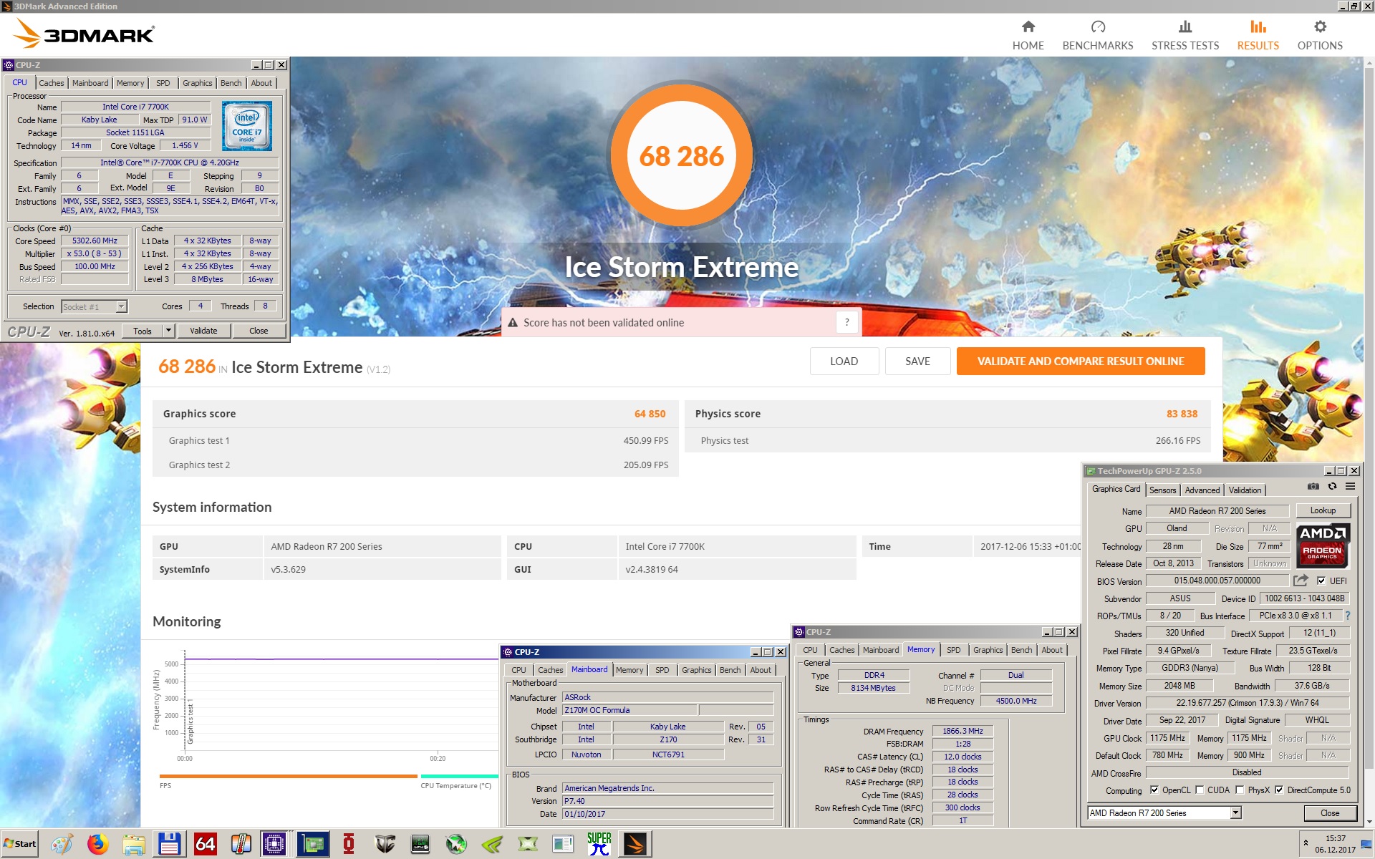Click the LOAD result button
This screenshot has width=1375, height=859.
click(844, 361)
